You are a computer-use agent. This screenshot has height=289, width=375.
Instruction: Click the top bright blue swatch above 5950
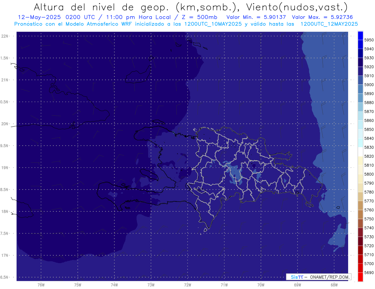point(360,36)
